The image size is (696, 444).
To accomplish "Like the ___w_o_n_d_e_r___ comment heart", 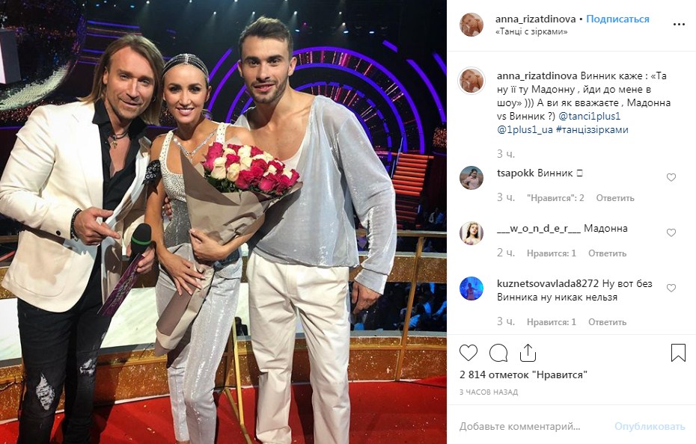I will 671,232.
